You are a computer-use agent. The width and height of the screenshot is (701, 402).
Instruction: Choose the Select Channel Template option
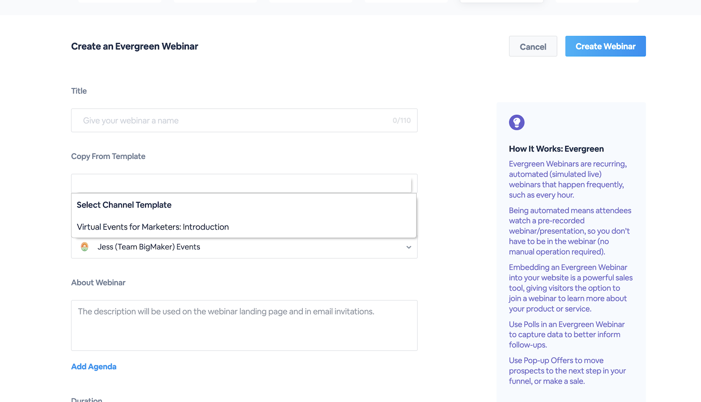(x=124, y=205)
